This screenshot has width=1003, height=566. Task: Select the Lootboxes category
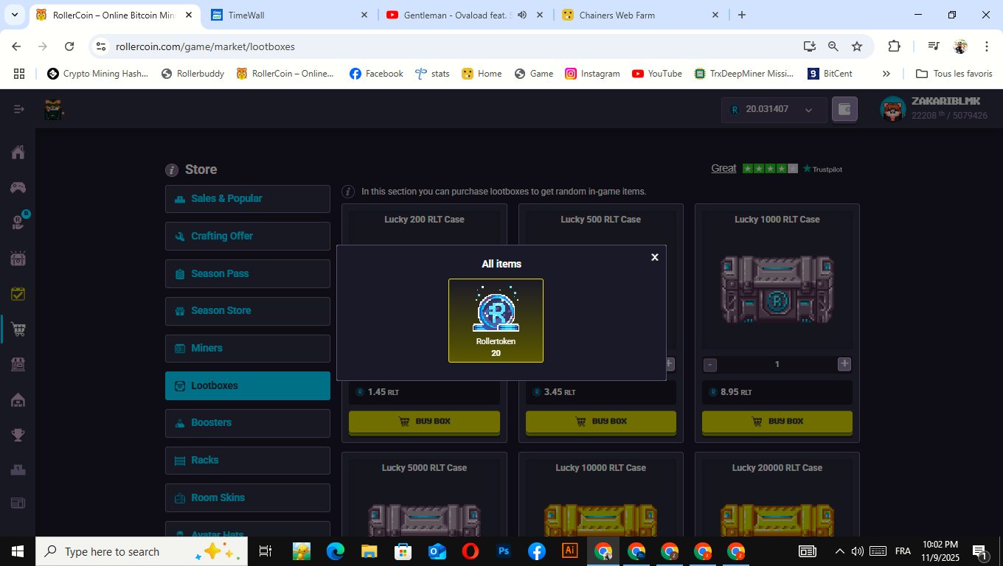tap(248, 385)
